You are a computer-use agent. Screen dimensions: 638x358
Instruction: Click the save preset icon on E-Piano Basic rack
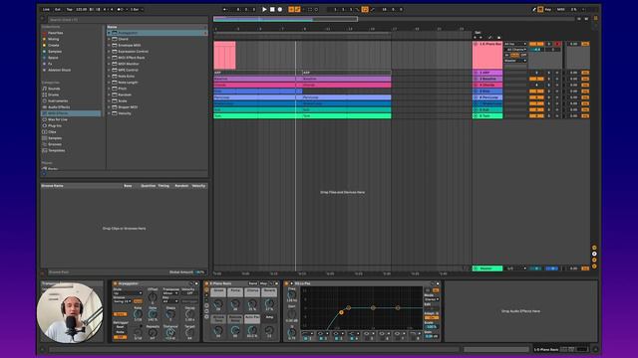click(277, 283)
